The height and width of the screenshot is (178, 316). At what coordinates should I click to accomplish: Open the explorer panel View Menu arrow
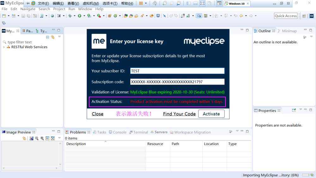click(59, 36)
